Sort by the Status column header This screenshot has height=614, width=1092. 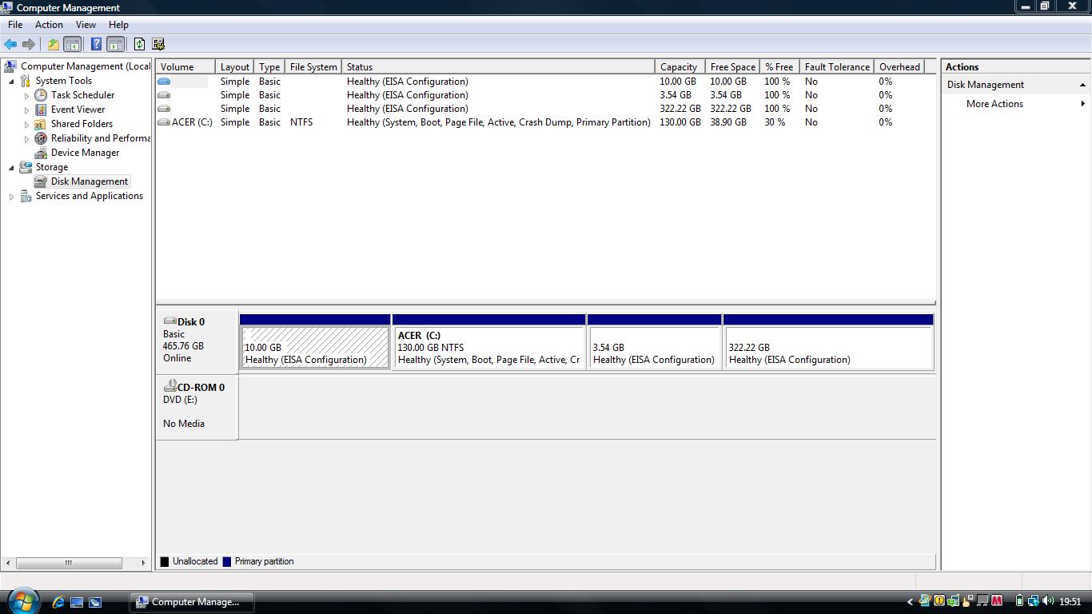coord(498,67)
